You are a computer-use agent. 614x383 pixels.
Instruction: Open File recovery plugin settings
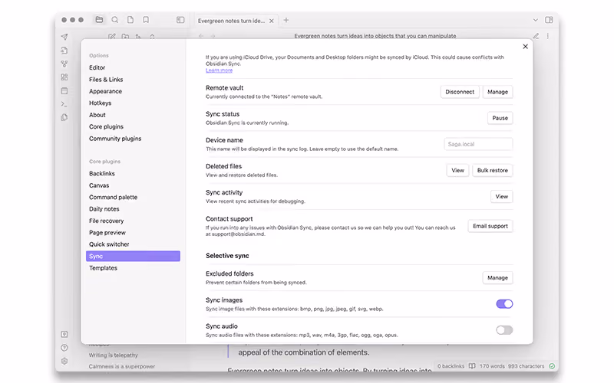tap(133, 221)
